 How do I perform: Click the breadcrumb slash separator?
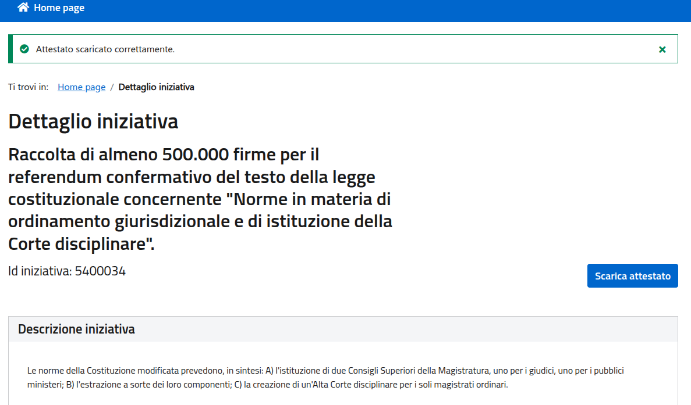point(112,87)
